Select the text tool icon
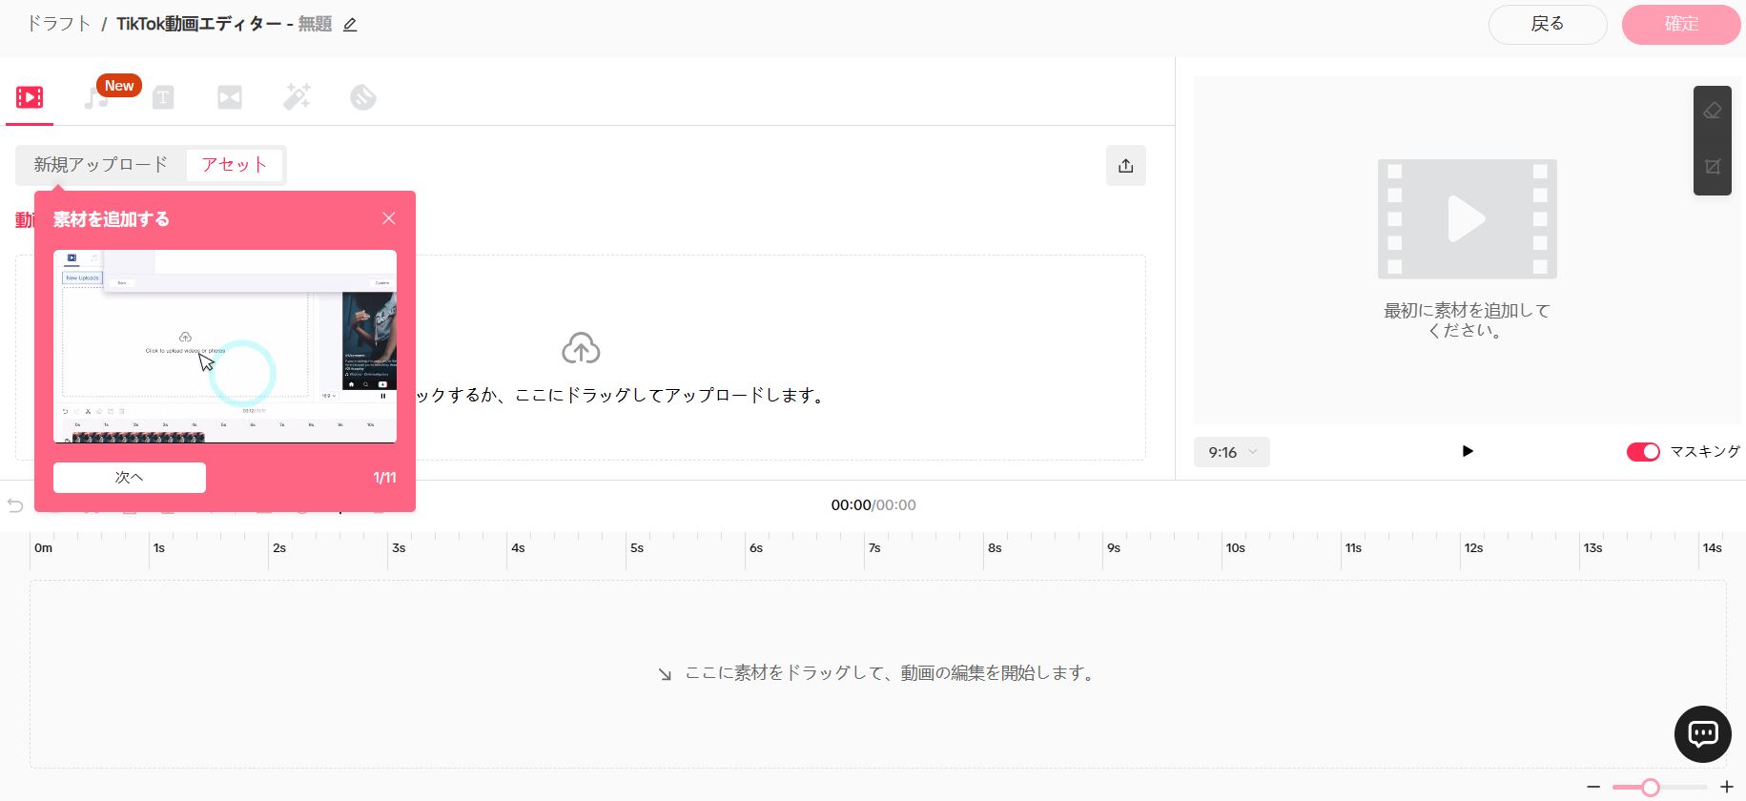 pyautogui.click(x=163, y=97)
